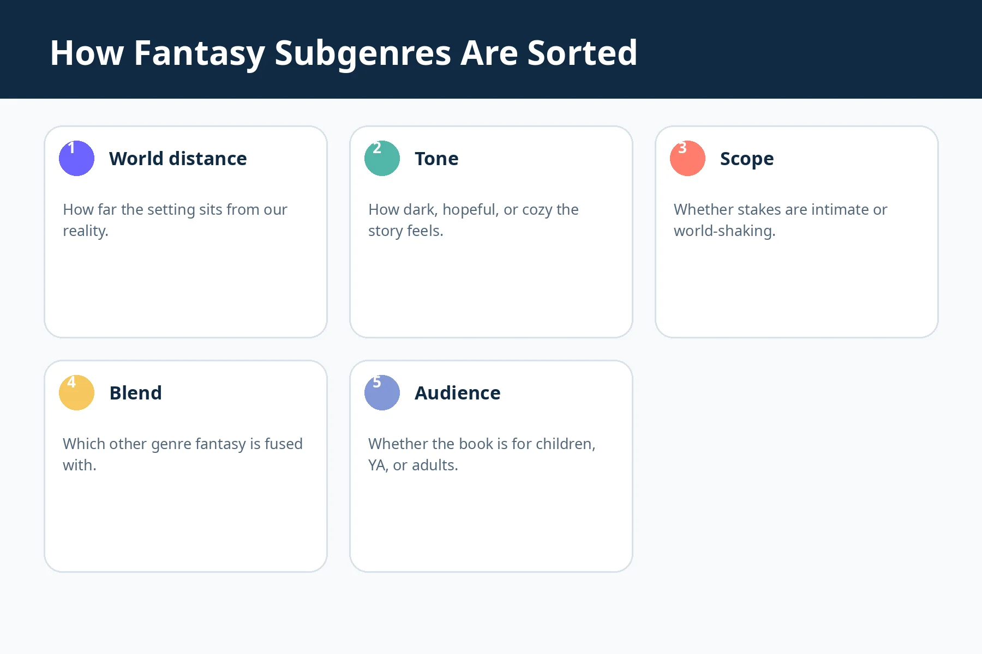Click the teal number 2 circle
This screenshot has height=654, width=982.
pyautogui.click(x=382, y=158)
